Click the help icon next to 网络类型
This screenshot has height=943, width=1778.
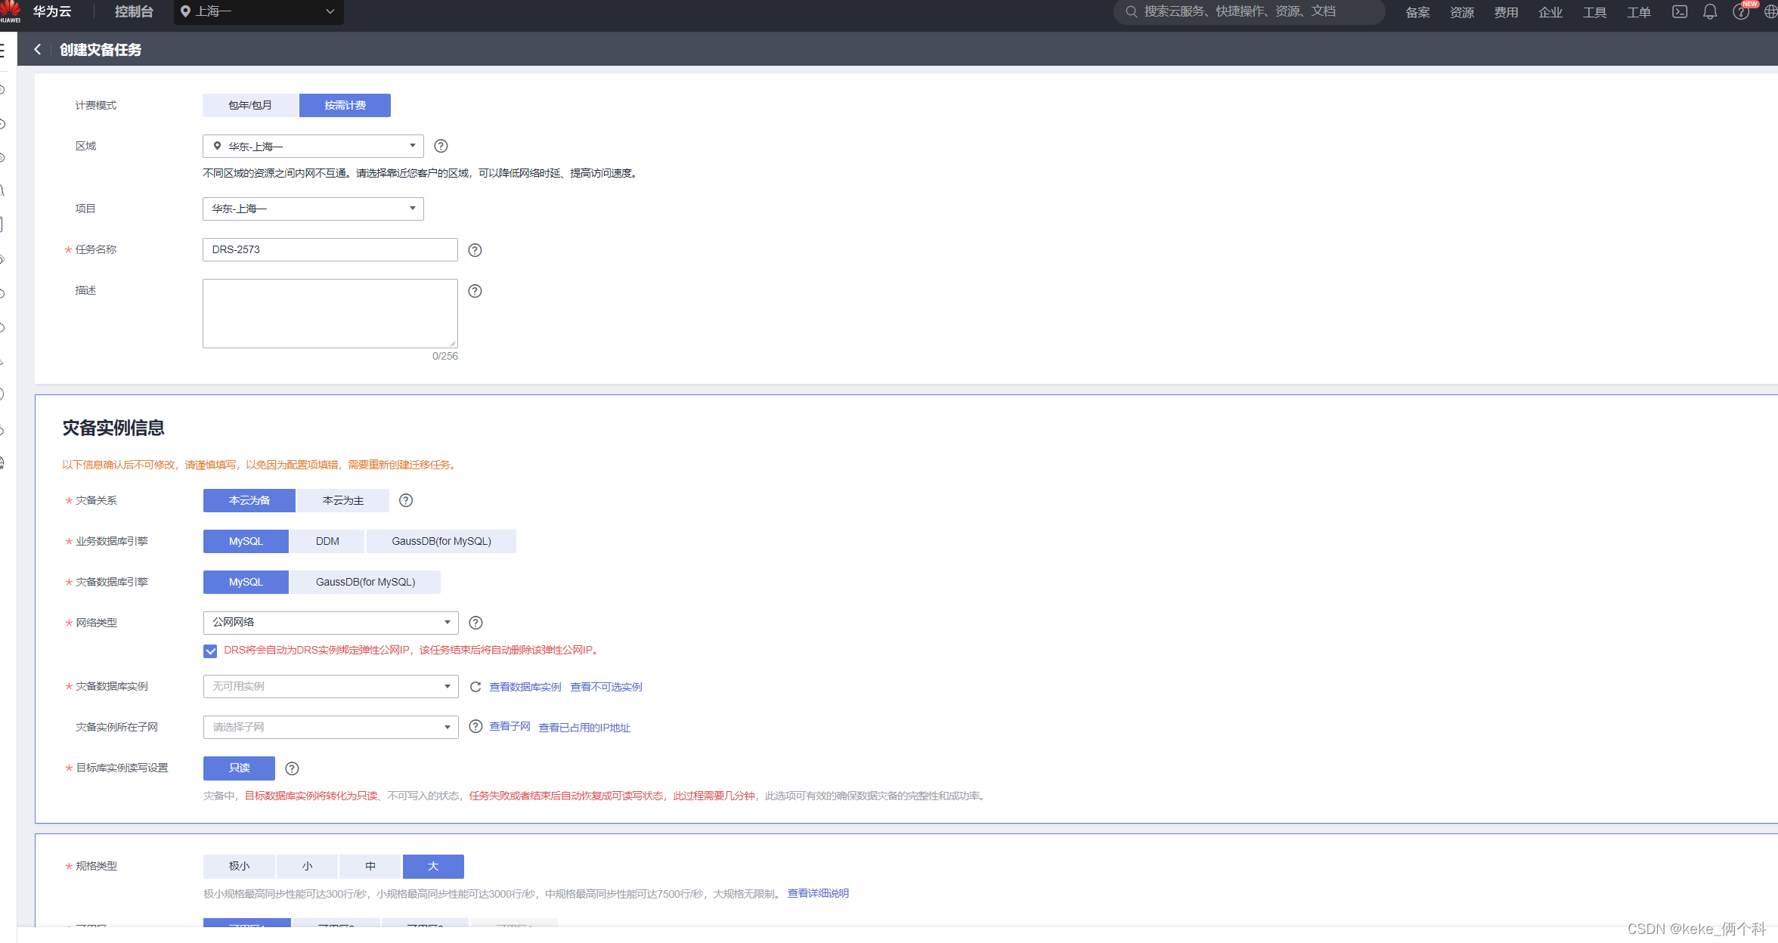[x=474, y=622]
